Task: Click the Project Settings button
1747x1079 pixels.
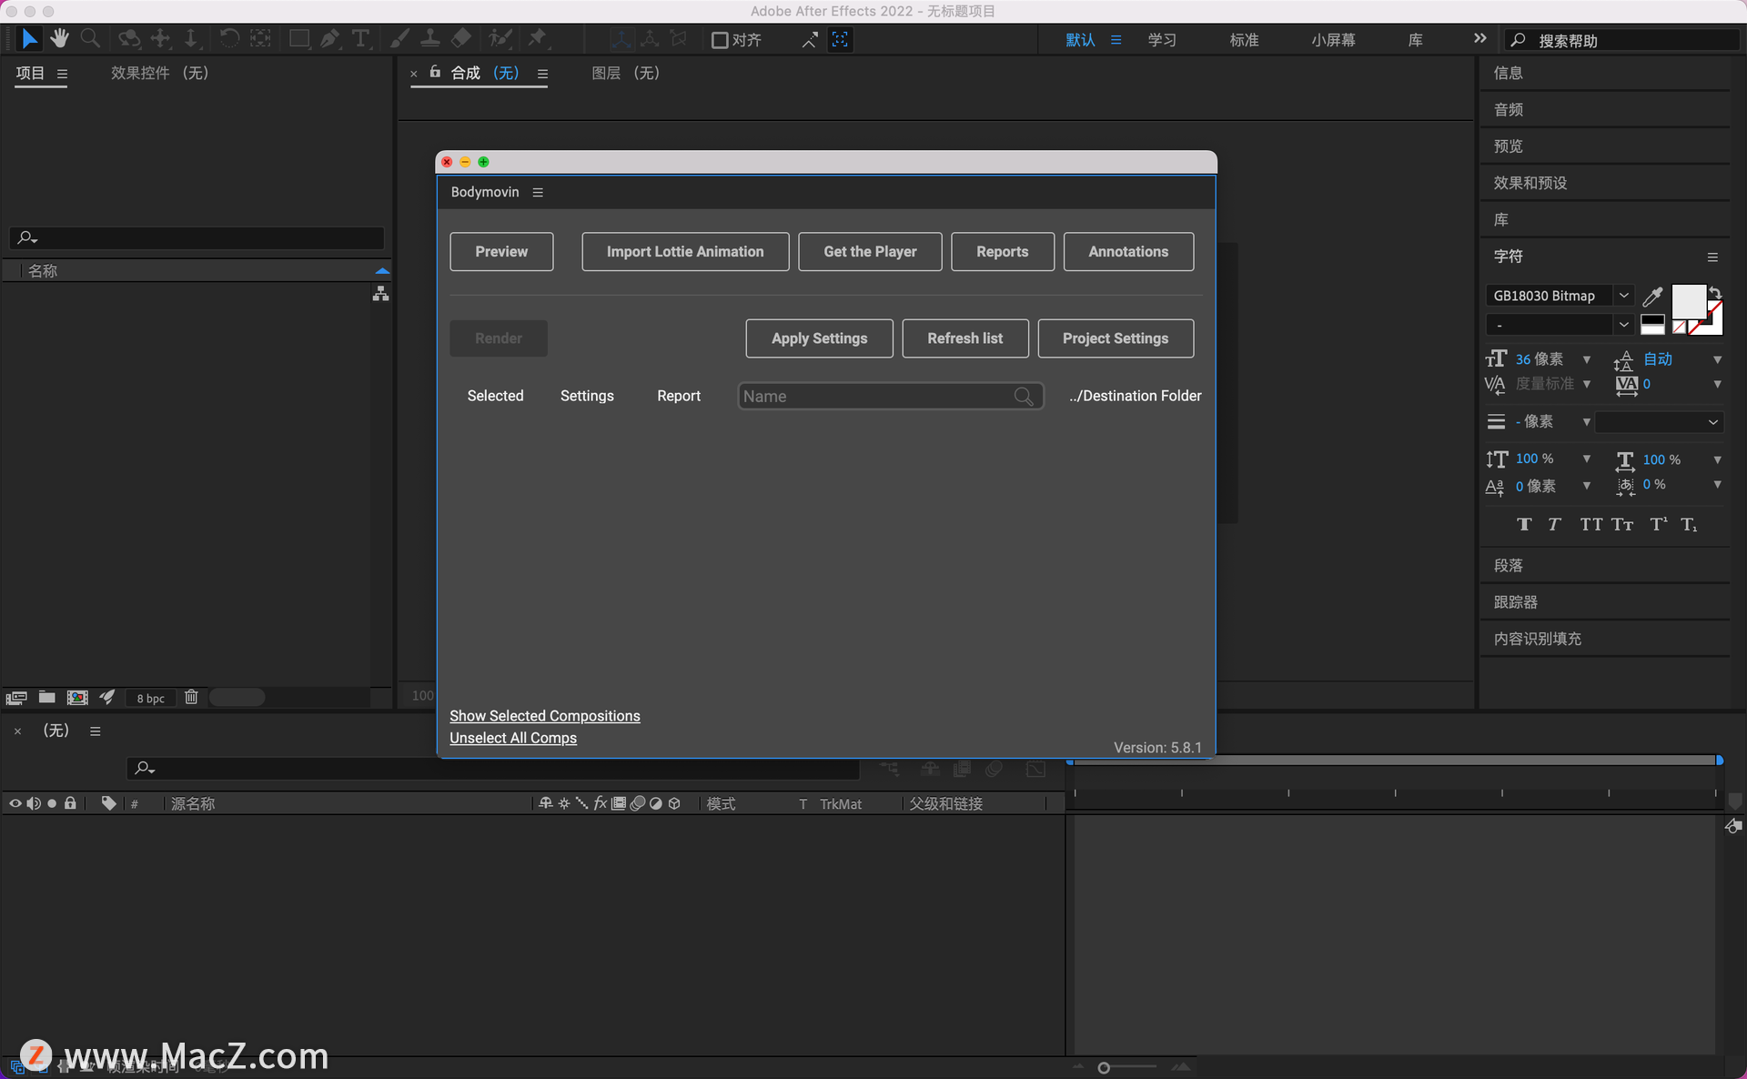Action: point(1115,337)
